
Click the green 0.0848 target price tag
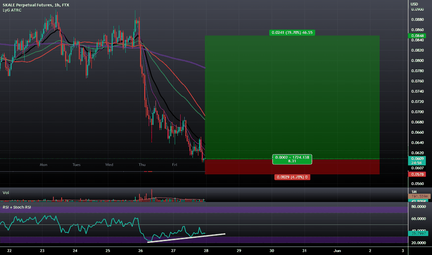(x=417, y=36)
